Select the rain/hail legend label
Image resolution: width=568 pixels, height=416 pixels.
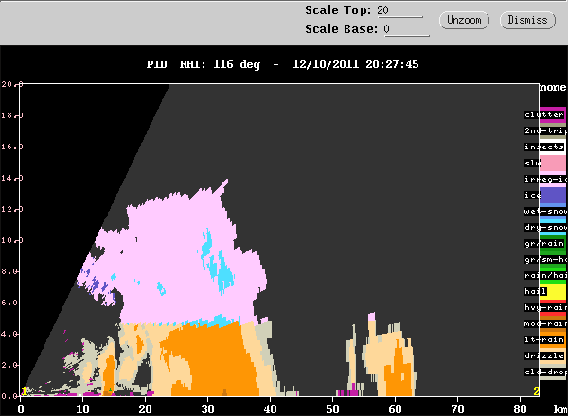click(545, 276)
